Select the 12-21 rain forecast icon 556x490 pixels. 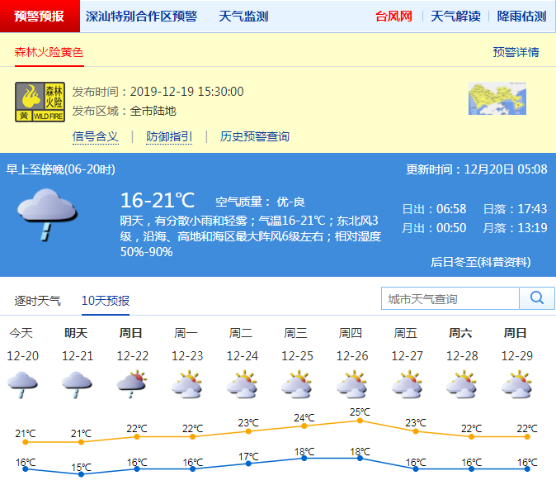[x=78, y=384]
